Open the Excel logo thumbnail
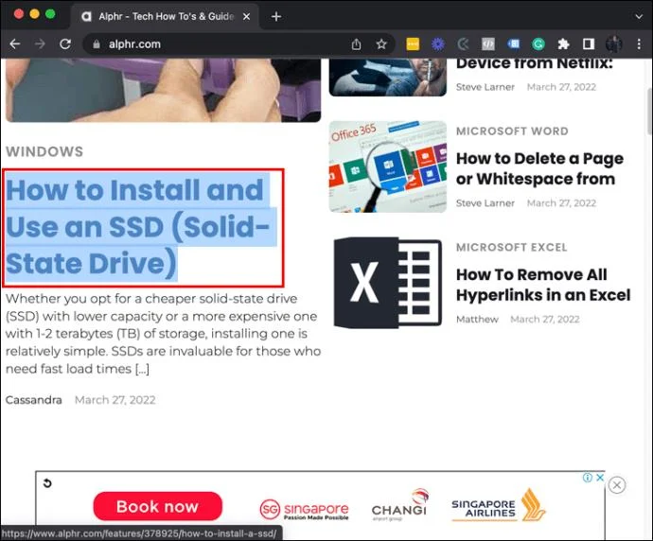The height and width of the screenshot is (541, 653). [388, 283]
